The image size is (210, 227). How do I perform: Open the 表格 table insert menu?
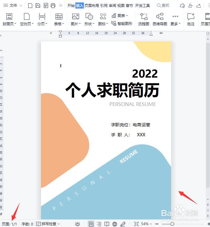click(x=59, y=19)
